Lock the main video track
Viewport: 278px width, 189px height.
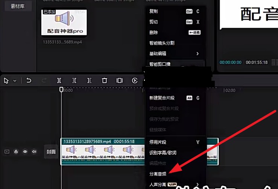(x=16, y=152)
